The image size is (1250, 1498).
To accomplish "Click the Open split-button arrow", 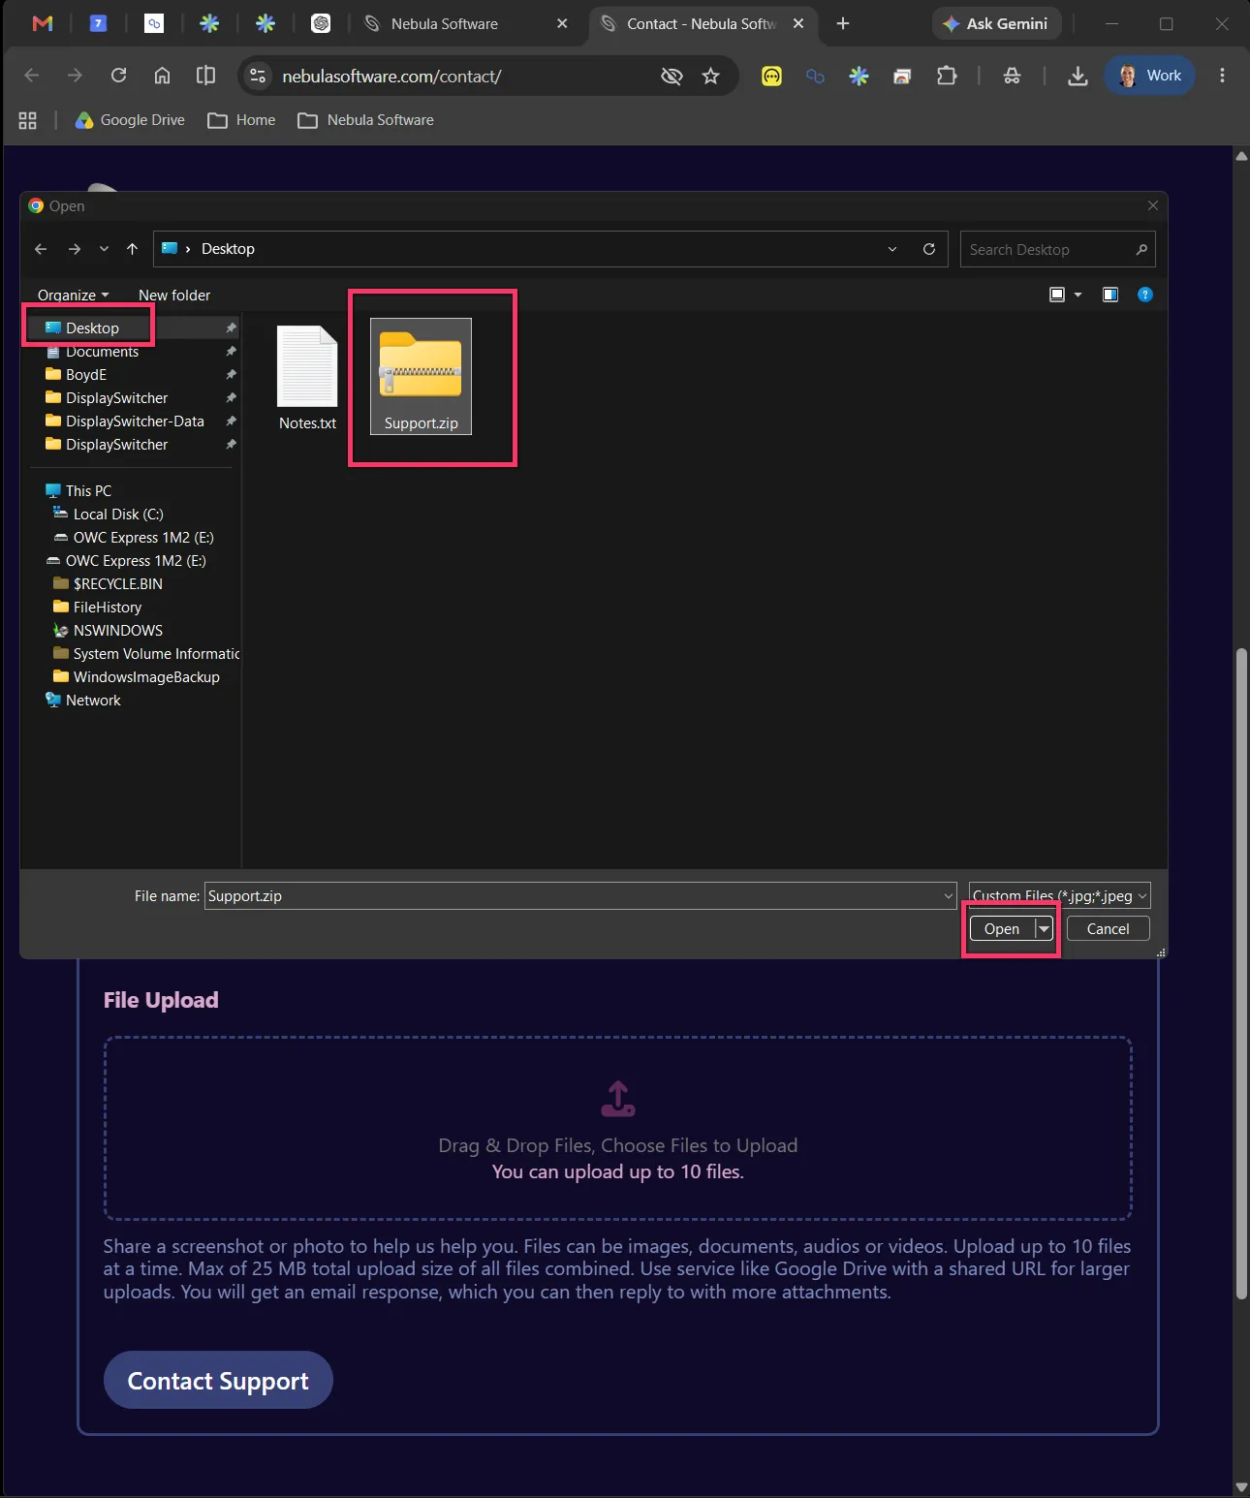I will point(1044,929).
